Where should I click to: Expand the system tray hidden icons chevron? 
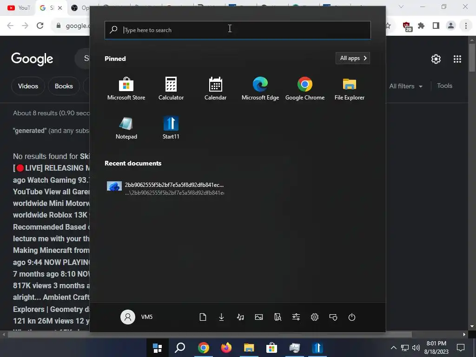click(x=393, y=348)
